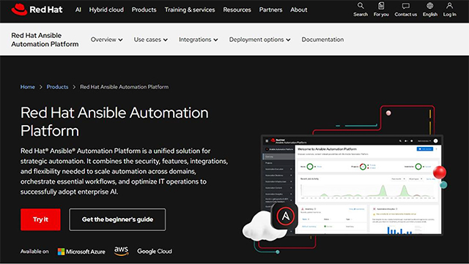The image size is (469, 264).
Task: Select the English globe language icon
Action: click(x=430, y=6)
